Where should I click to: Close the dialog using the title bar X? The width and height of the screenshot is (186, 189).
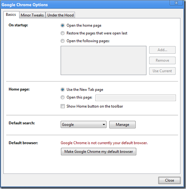pyautogui.click(x=176, y=3)
